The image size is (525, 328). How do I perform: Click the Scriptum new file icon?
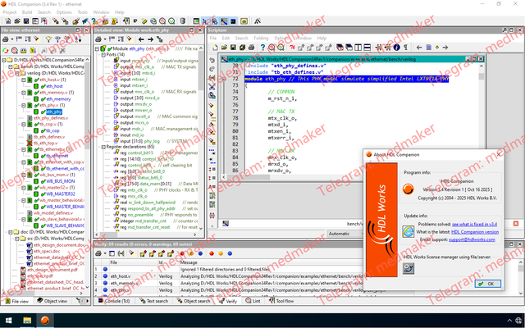coord(215,48)
